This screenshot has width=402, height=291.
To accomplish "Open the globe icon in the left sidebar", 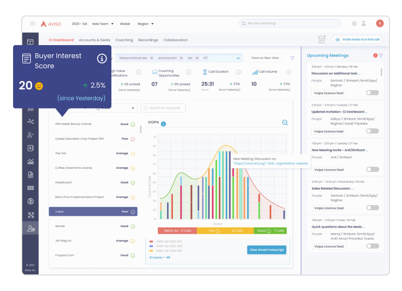I will point(31,201).
